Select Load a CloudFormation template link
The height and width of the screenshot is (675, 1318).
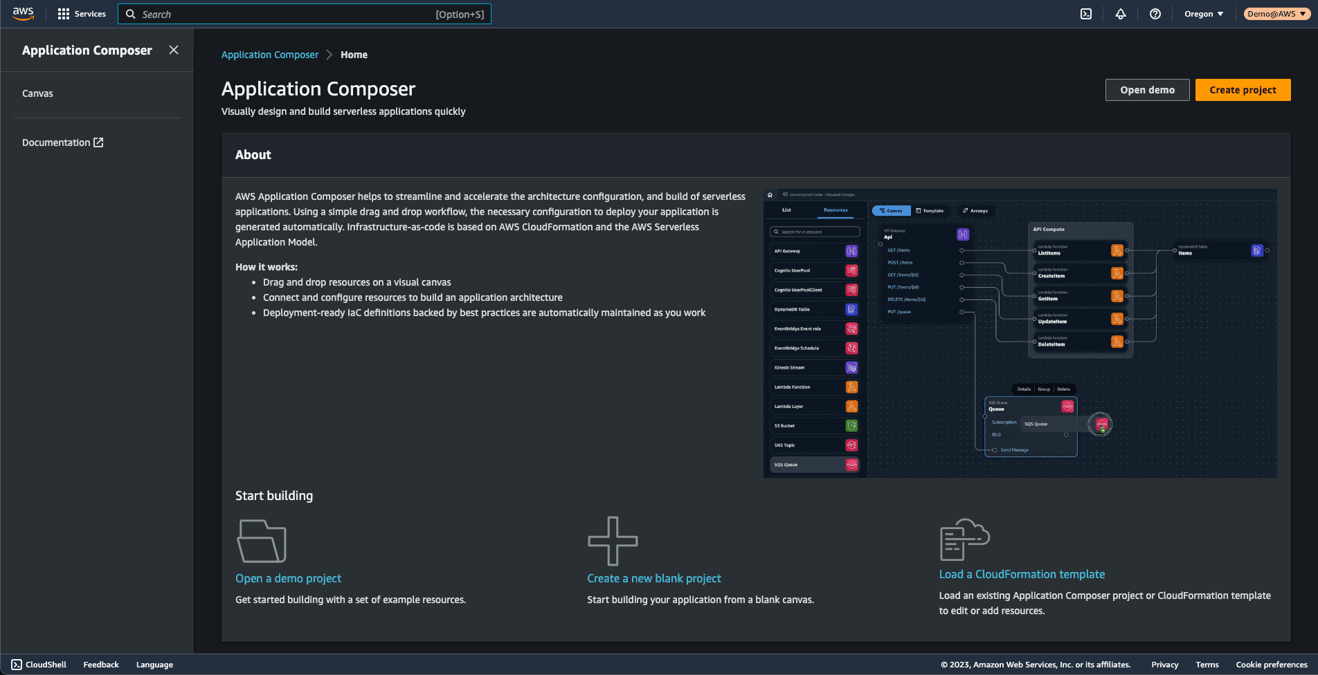[x=1022, y=574]
